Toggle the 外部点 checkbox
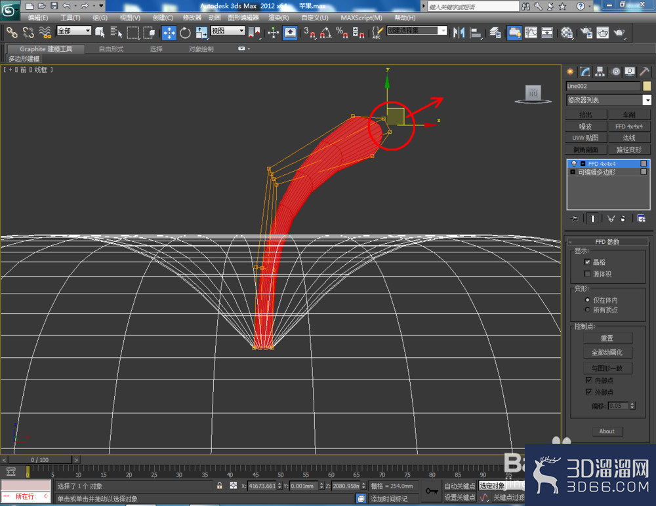The height and width of the screenshot is (506, 656). 588,392
